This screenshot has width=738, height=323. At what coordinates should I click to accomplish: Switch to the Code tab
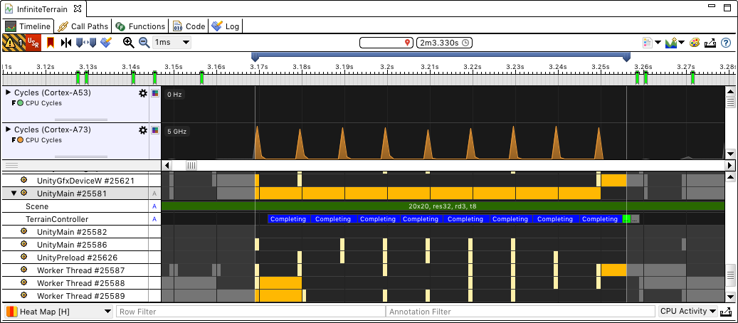click(189, 26)
